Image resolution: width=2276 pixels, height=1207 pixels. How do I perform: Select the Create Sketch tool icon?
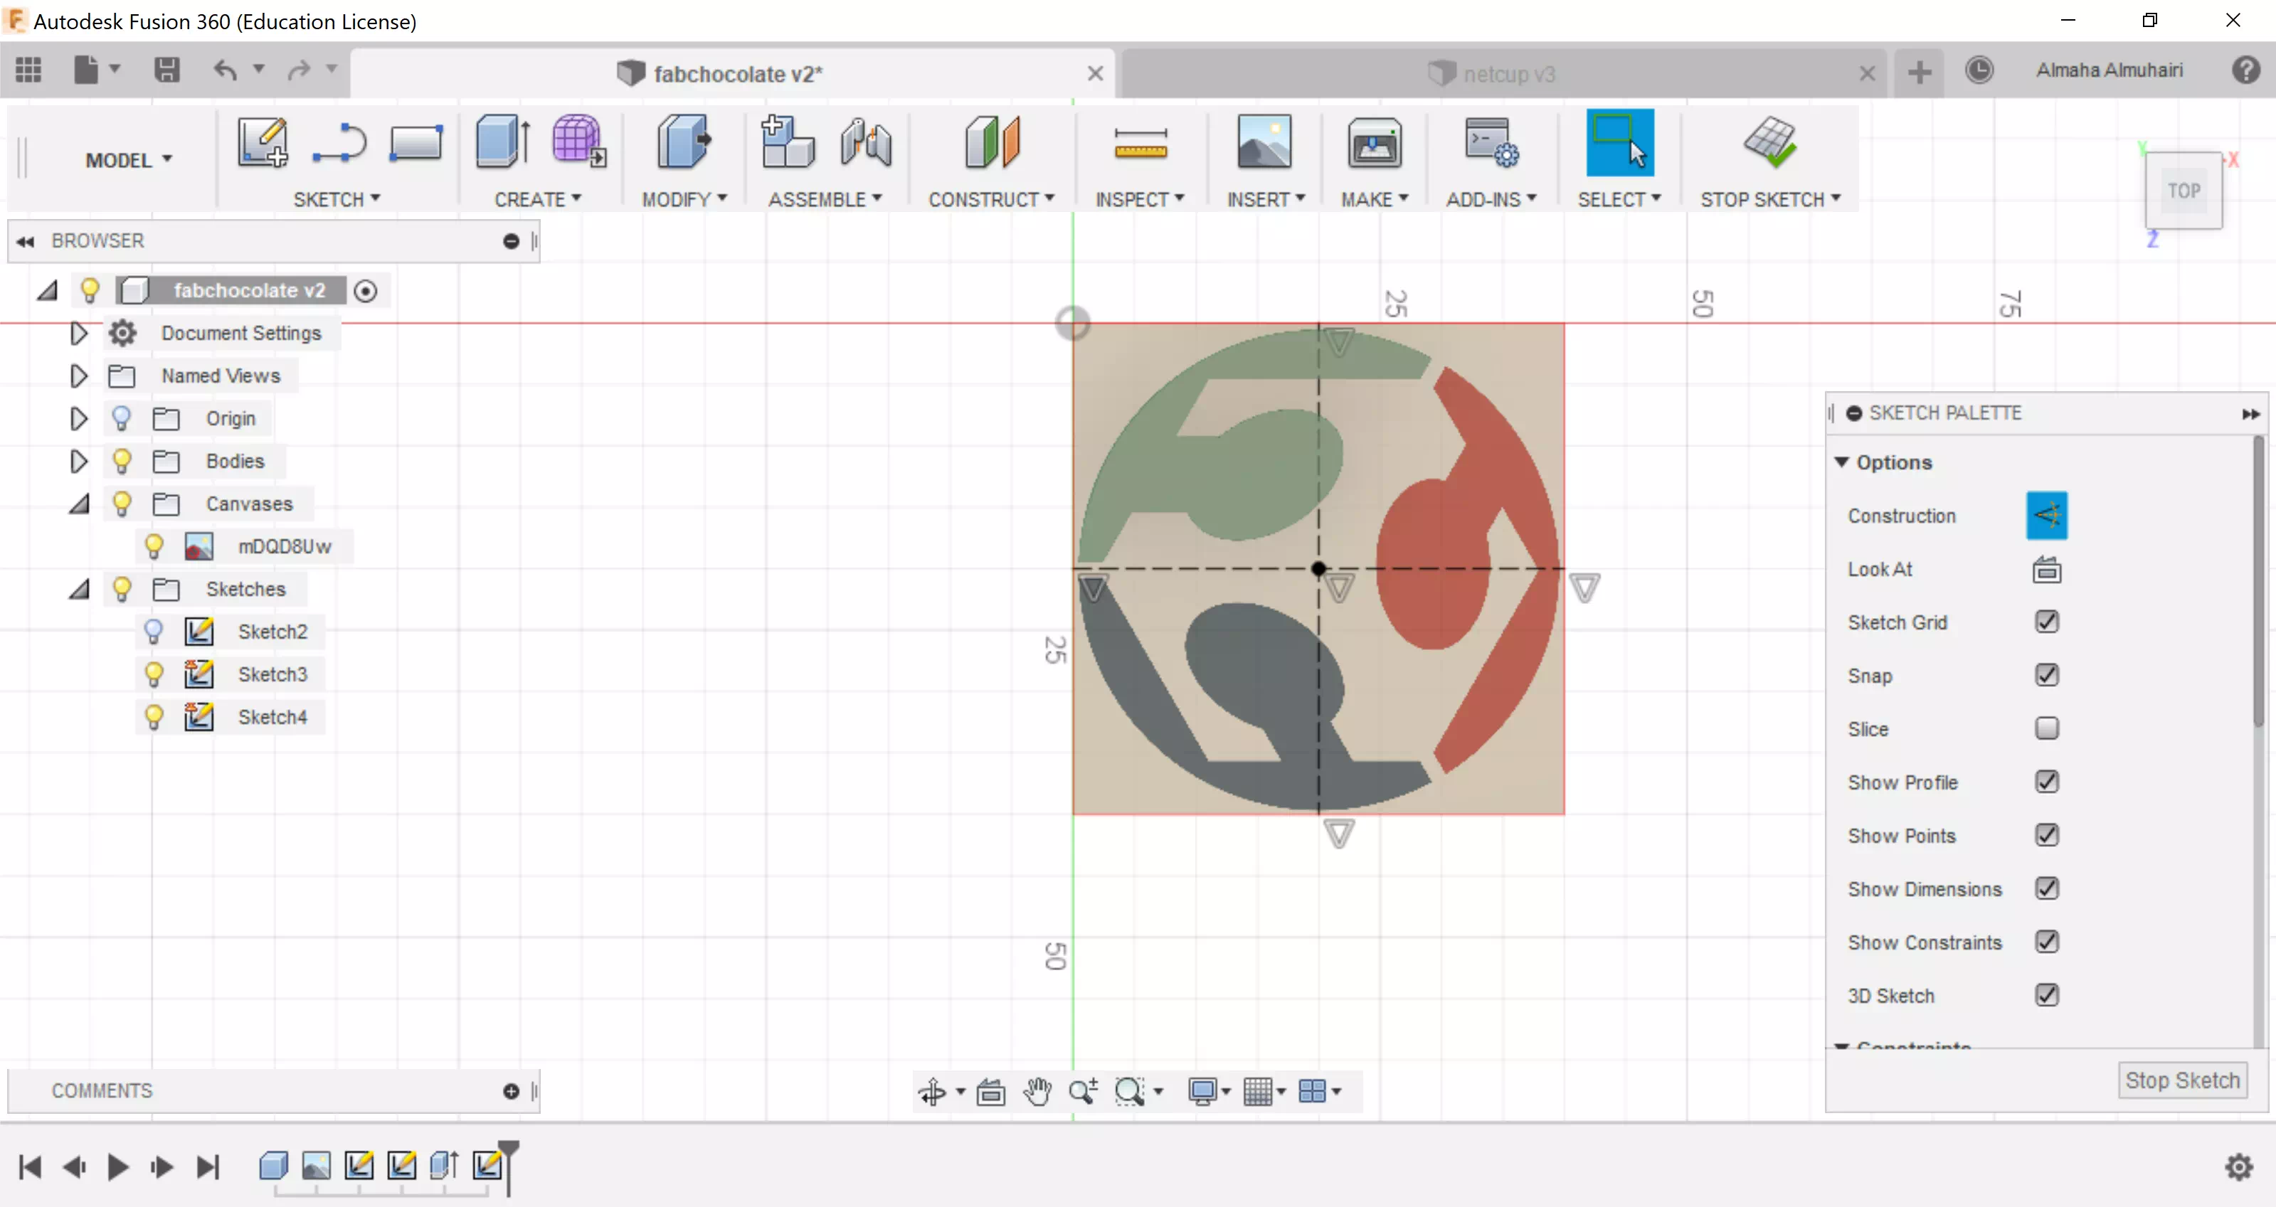[x=263, y=142]
